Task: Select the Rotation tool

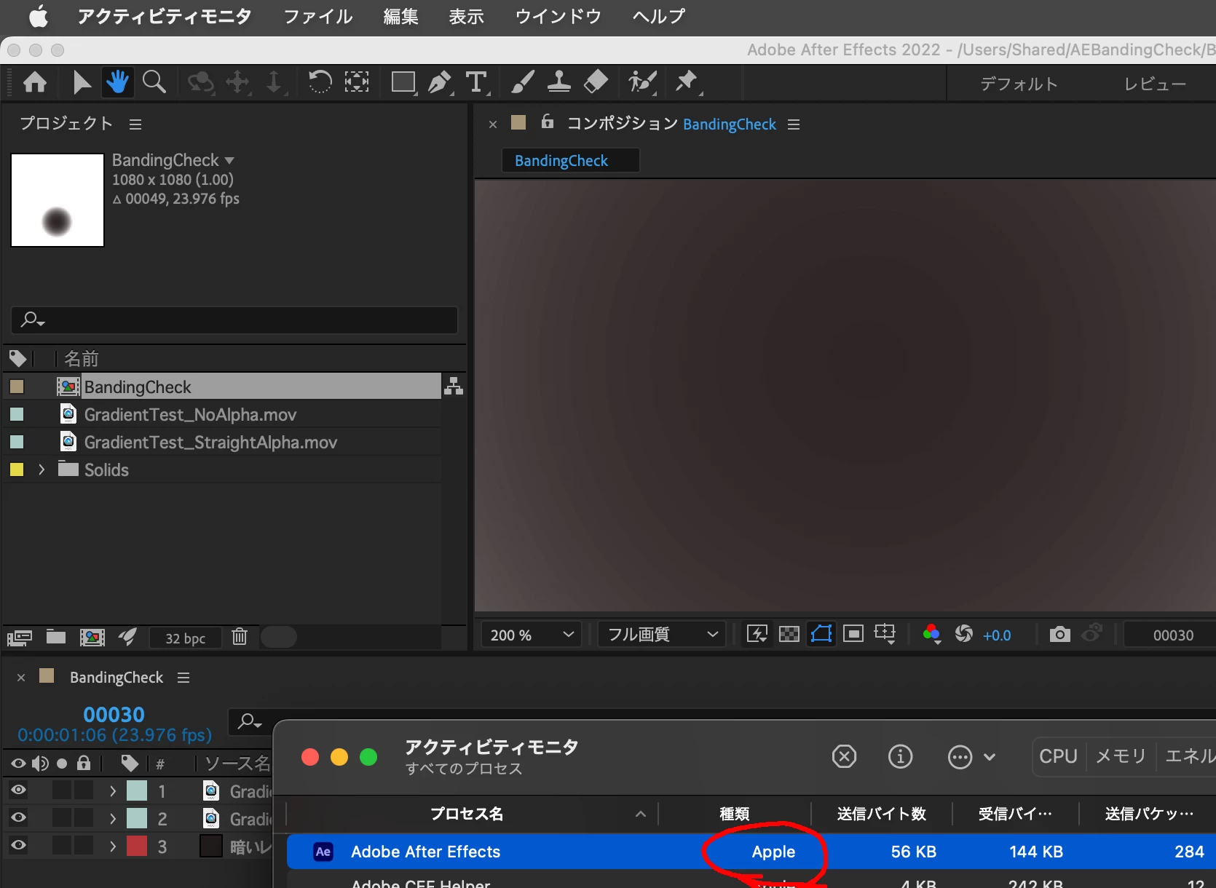Action: point(320,82)
